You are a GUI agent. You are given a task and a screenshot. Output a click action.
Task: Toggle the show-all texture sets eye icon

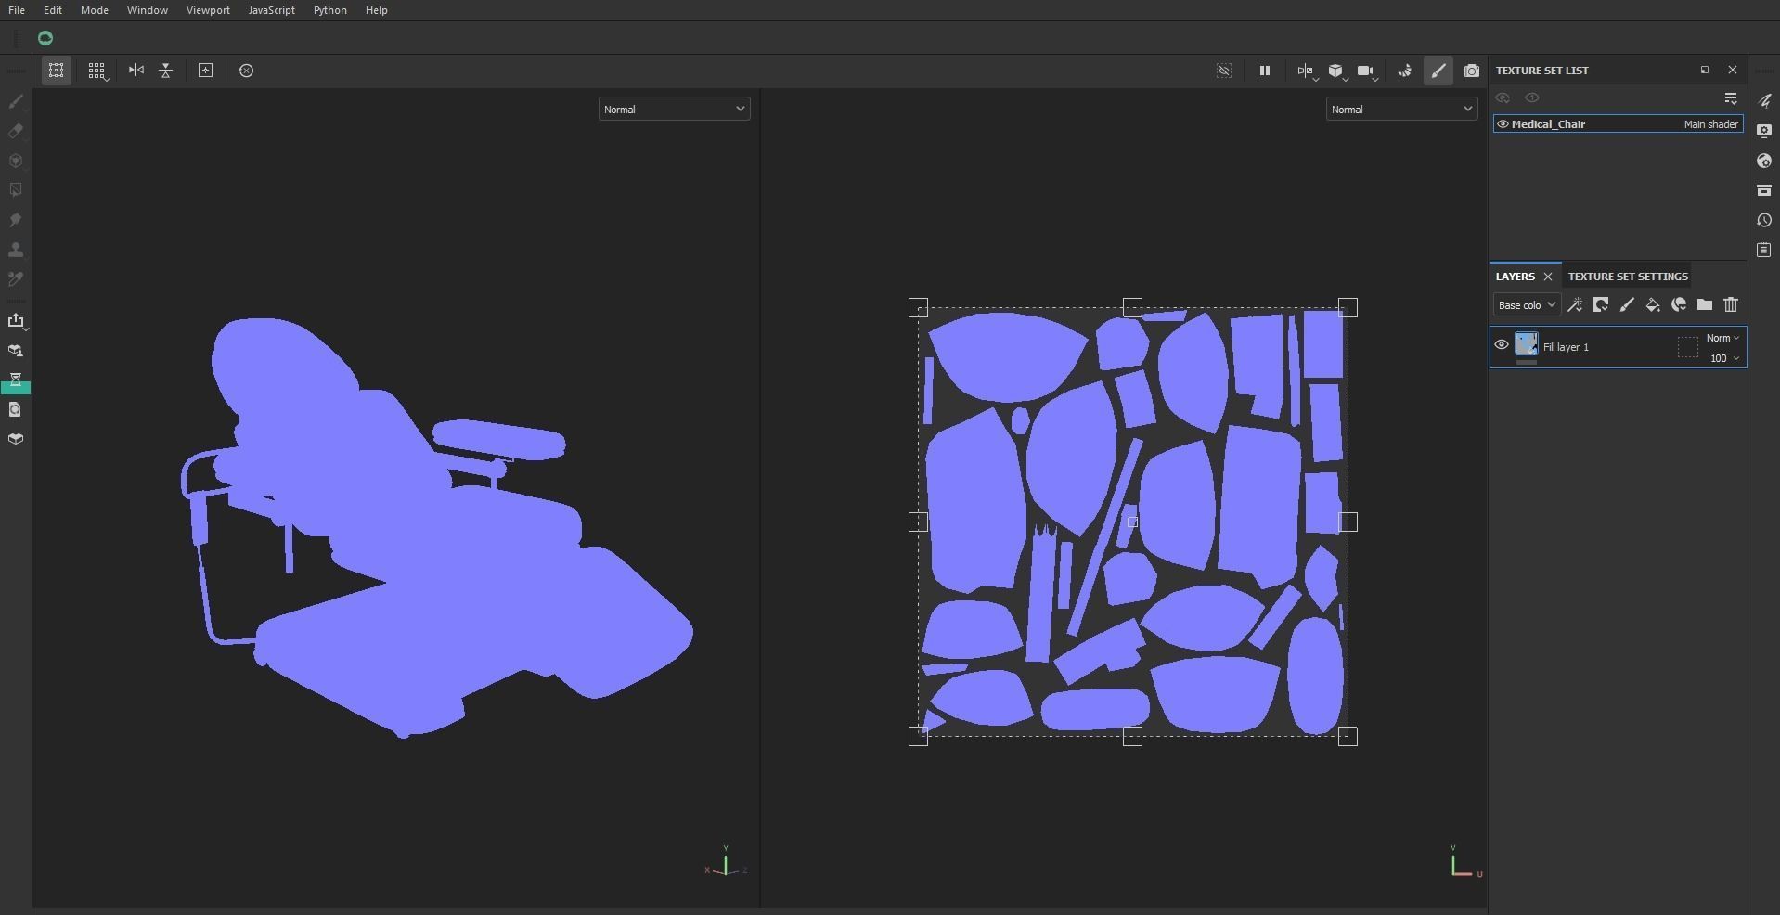click(x=1503, y=97)
